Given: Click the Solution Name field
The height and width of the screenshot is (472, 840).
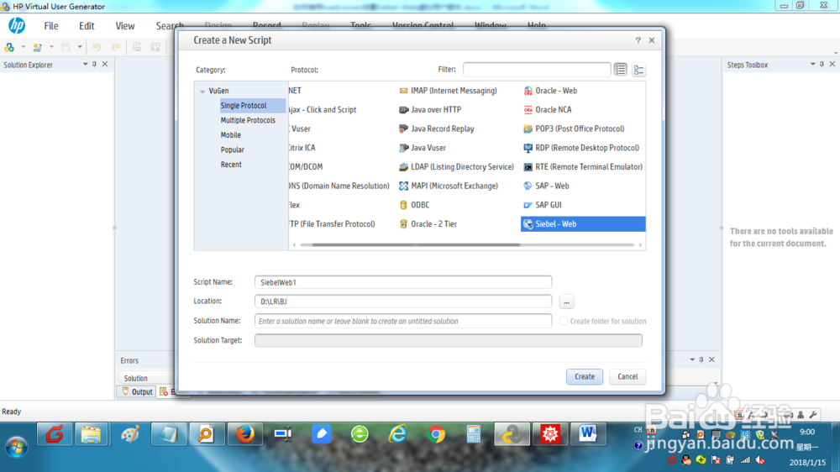Looking at the screenshot, I should (x=403, y=321).
